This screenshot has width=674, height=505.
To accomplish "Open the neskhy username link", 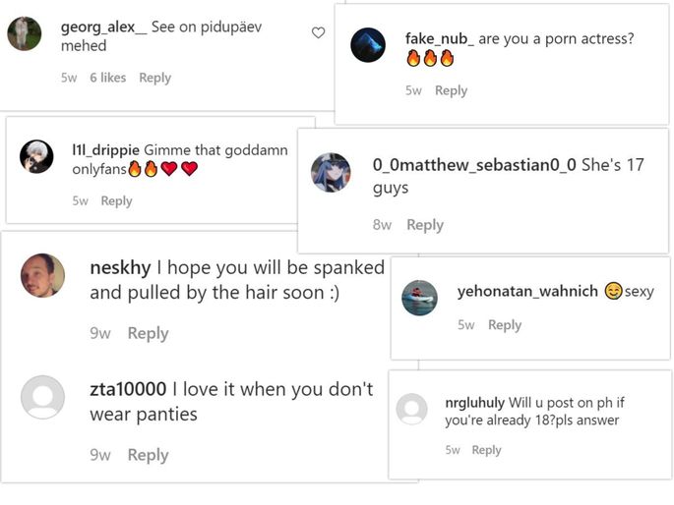I will point(120,268).
